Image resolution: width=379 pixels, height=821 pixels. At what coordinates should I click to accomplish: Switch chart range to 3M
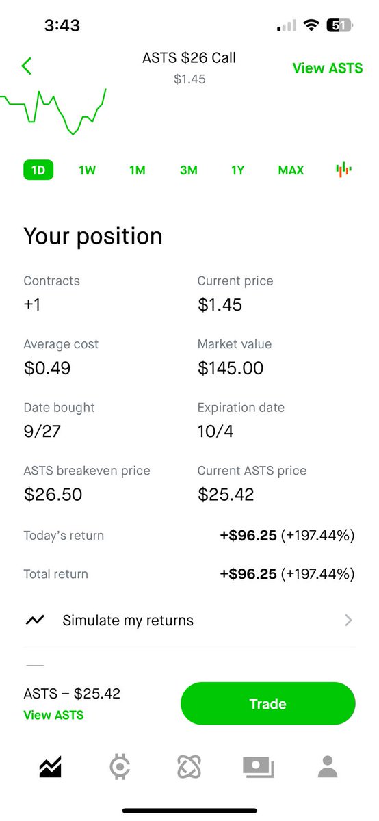(189, 170)
